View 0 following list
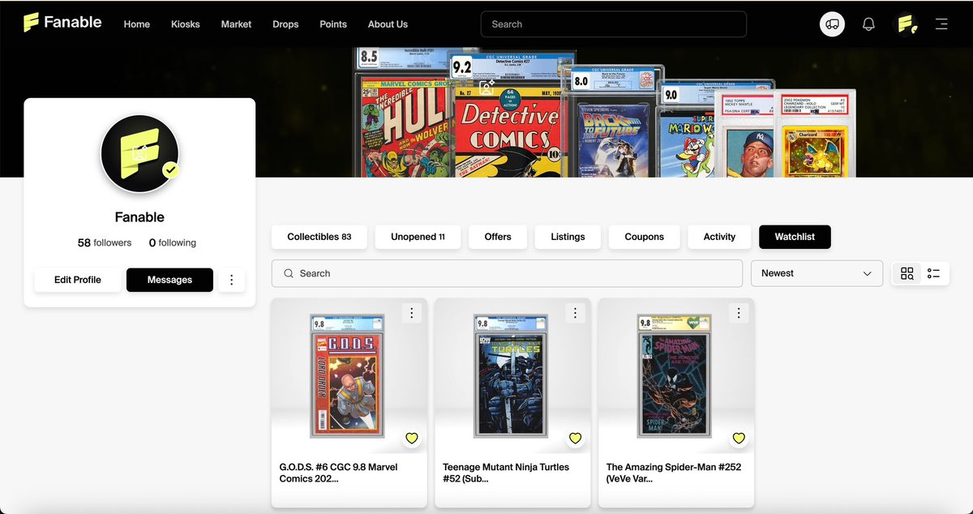 point(173,242)
